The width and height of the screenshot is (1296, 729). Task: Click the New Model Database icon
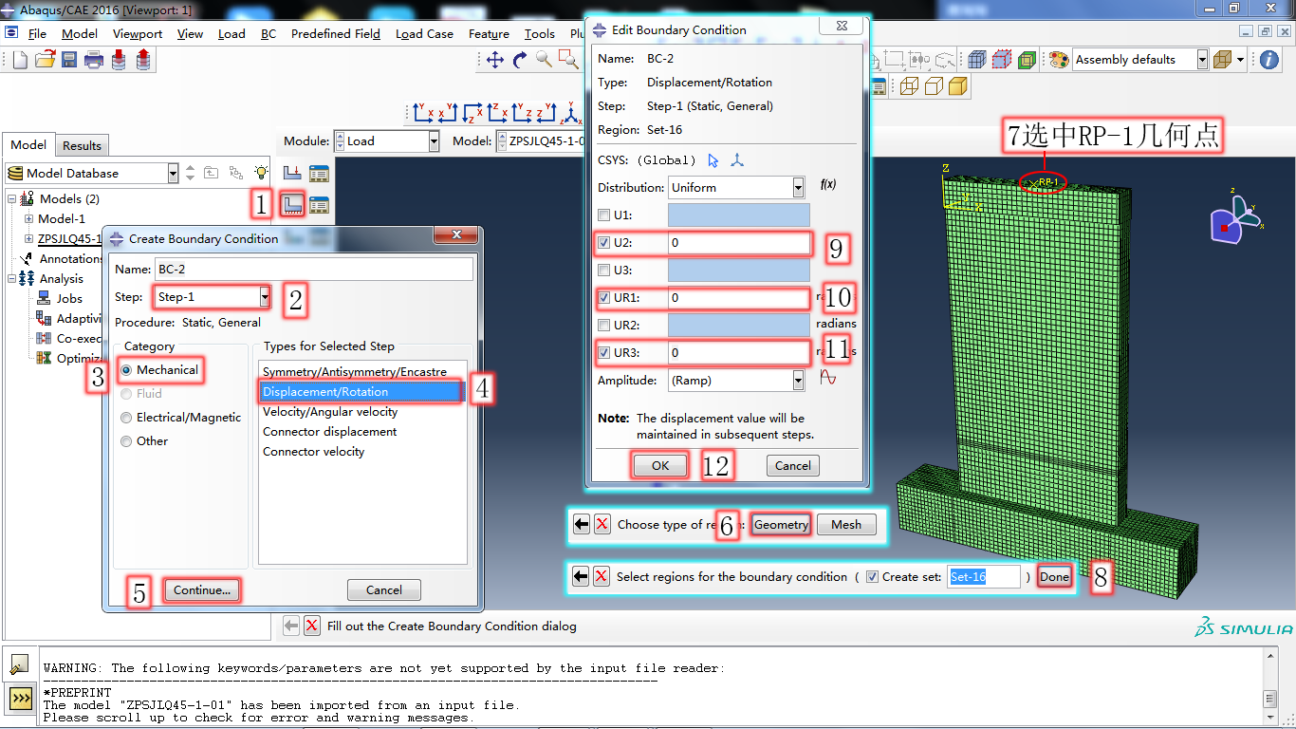(20, 60)
